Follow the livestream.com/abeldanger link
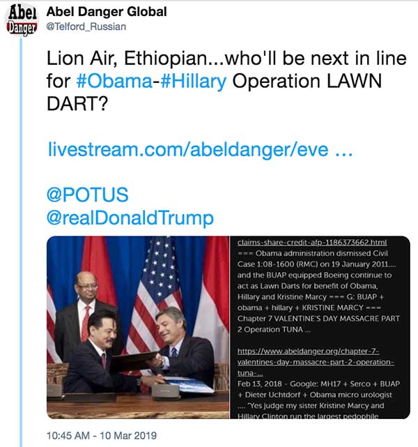Screen dimensions: 418x447 tap(200, 149)
